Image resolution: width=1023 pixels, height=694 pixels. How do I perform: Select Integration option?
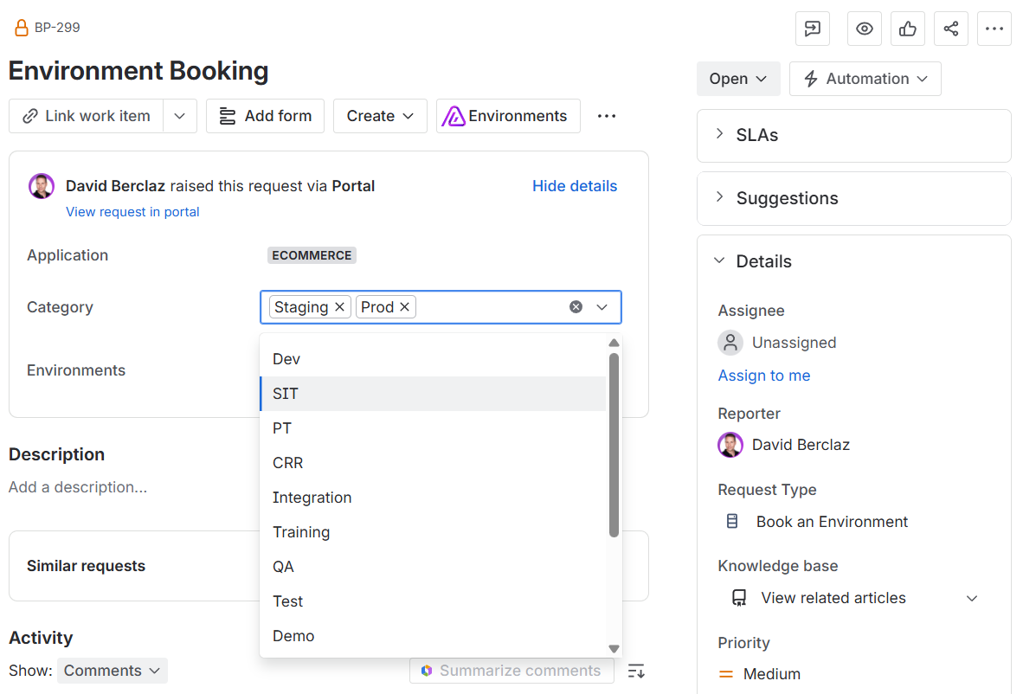click(433, 498)
